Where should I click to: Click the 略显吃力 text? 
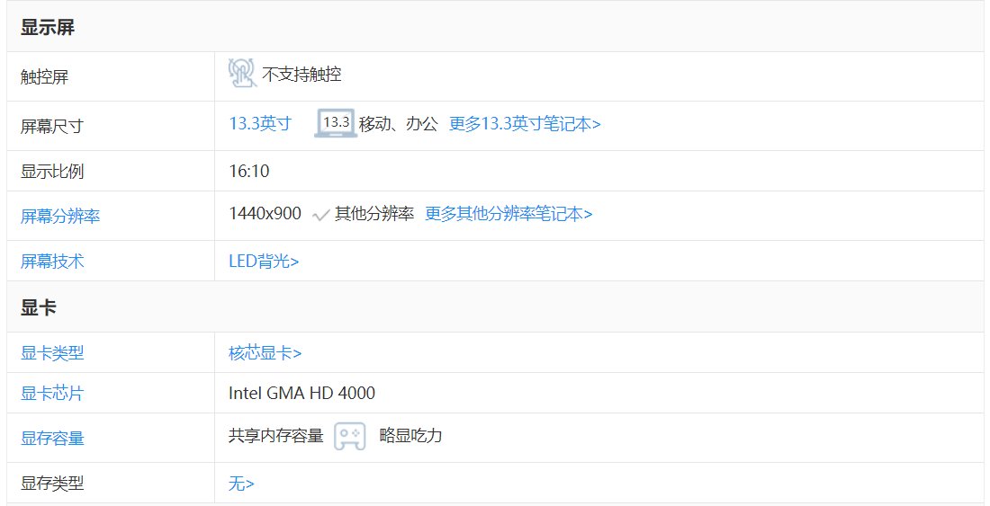click(411, 435)
